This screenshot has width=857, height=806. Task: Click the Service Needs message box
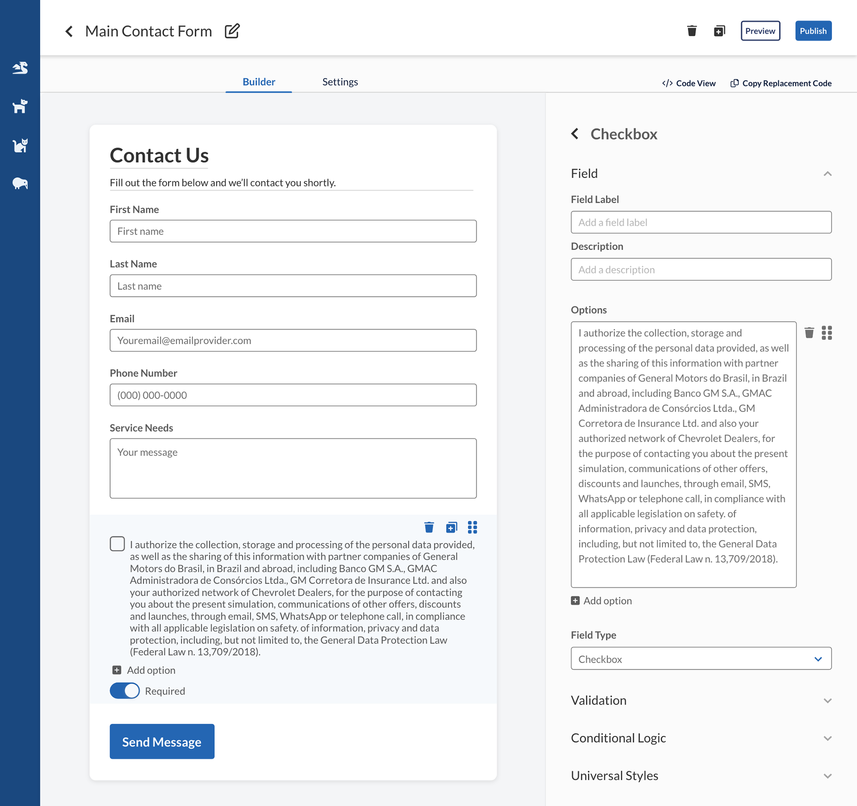pos(293,468)
